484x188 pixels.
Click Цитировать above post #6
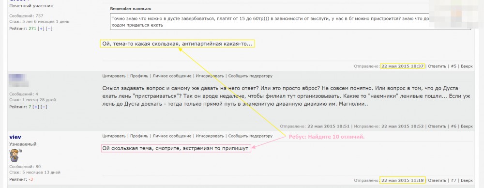[x=114, y=76]
